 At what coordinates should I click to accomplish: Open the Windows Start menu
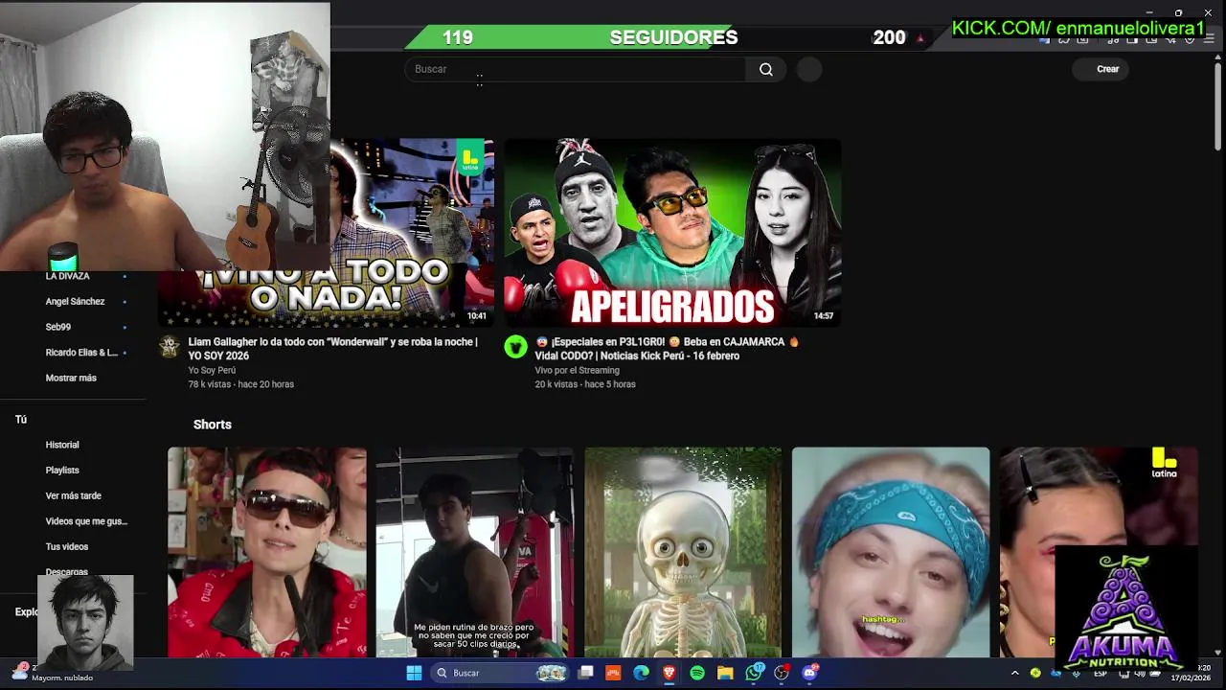point(414,673)
